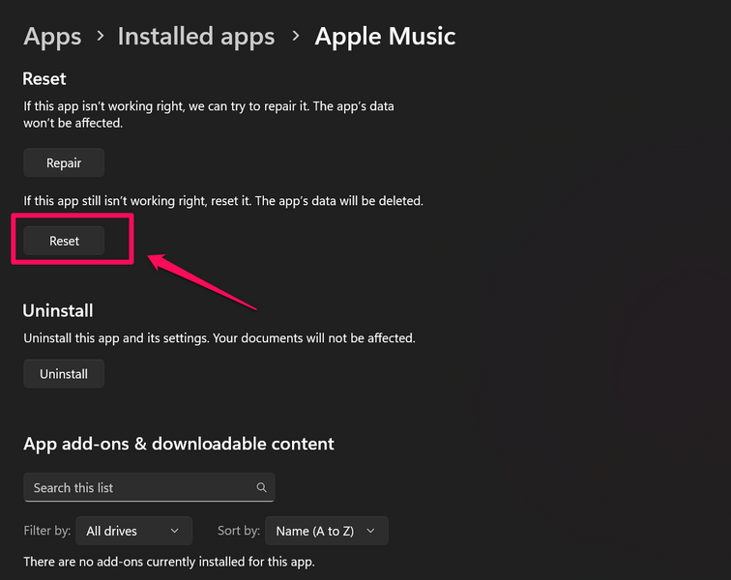Click the Filter by label

48,531
